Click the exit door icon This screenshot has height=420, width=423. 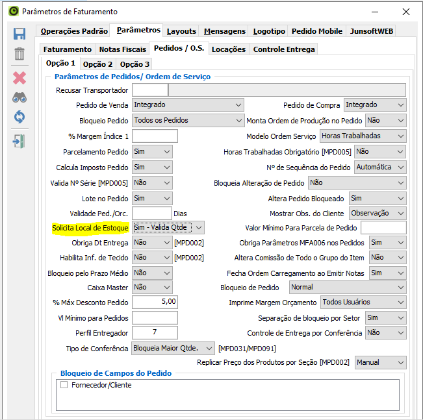pyautogui.click(x=19, y=141)
